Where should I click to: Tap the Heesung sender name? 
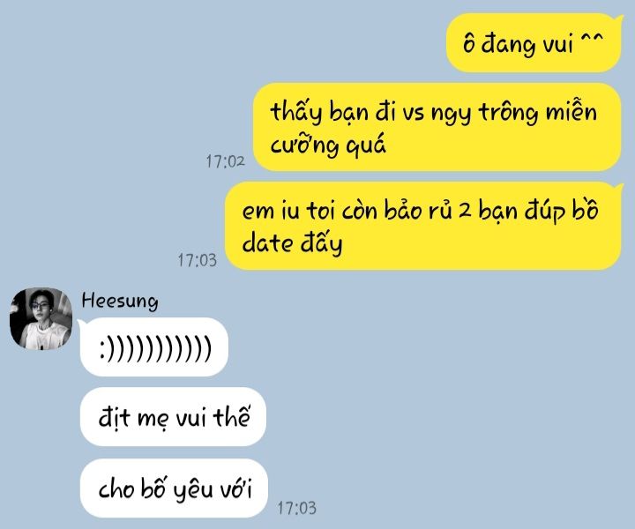[x=120, y=302]
